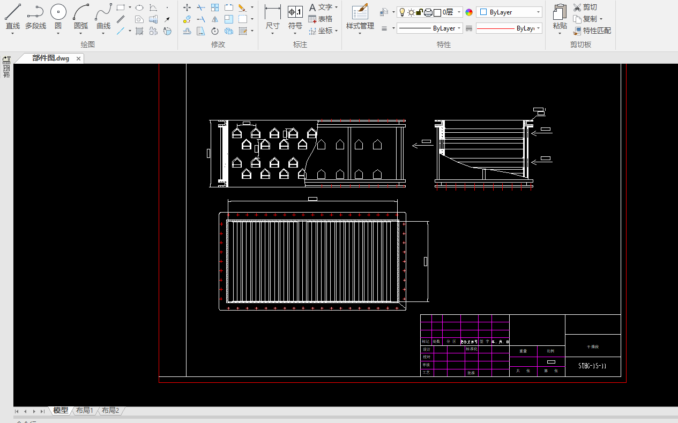Switch to the 布局2 layout tab
The height and width of the screenshot is (423, 678).
pyautogui.click(x=110, y=410)
